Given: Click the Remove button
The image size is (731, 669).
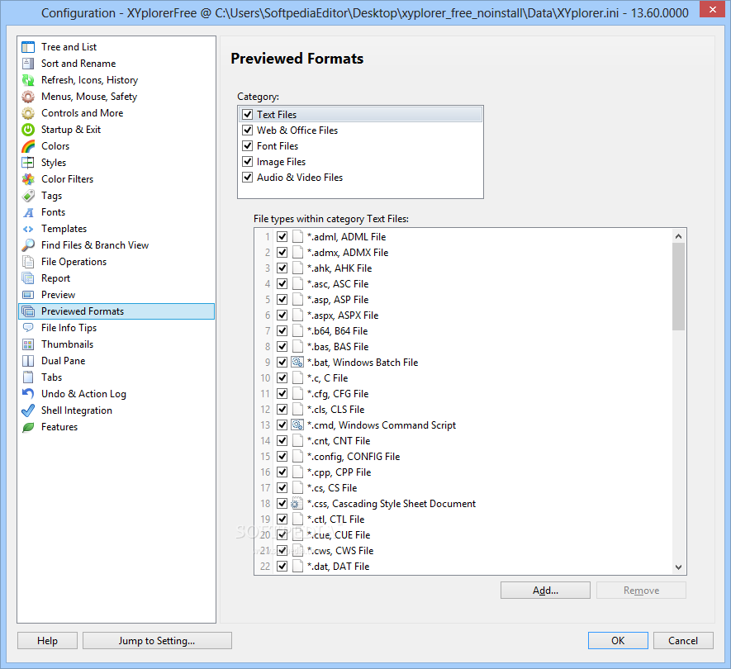Looking at the screenshot, I should tap(641, 591).
